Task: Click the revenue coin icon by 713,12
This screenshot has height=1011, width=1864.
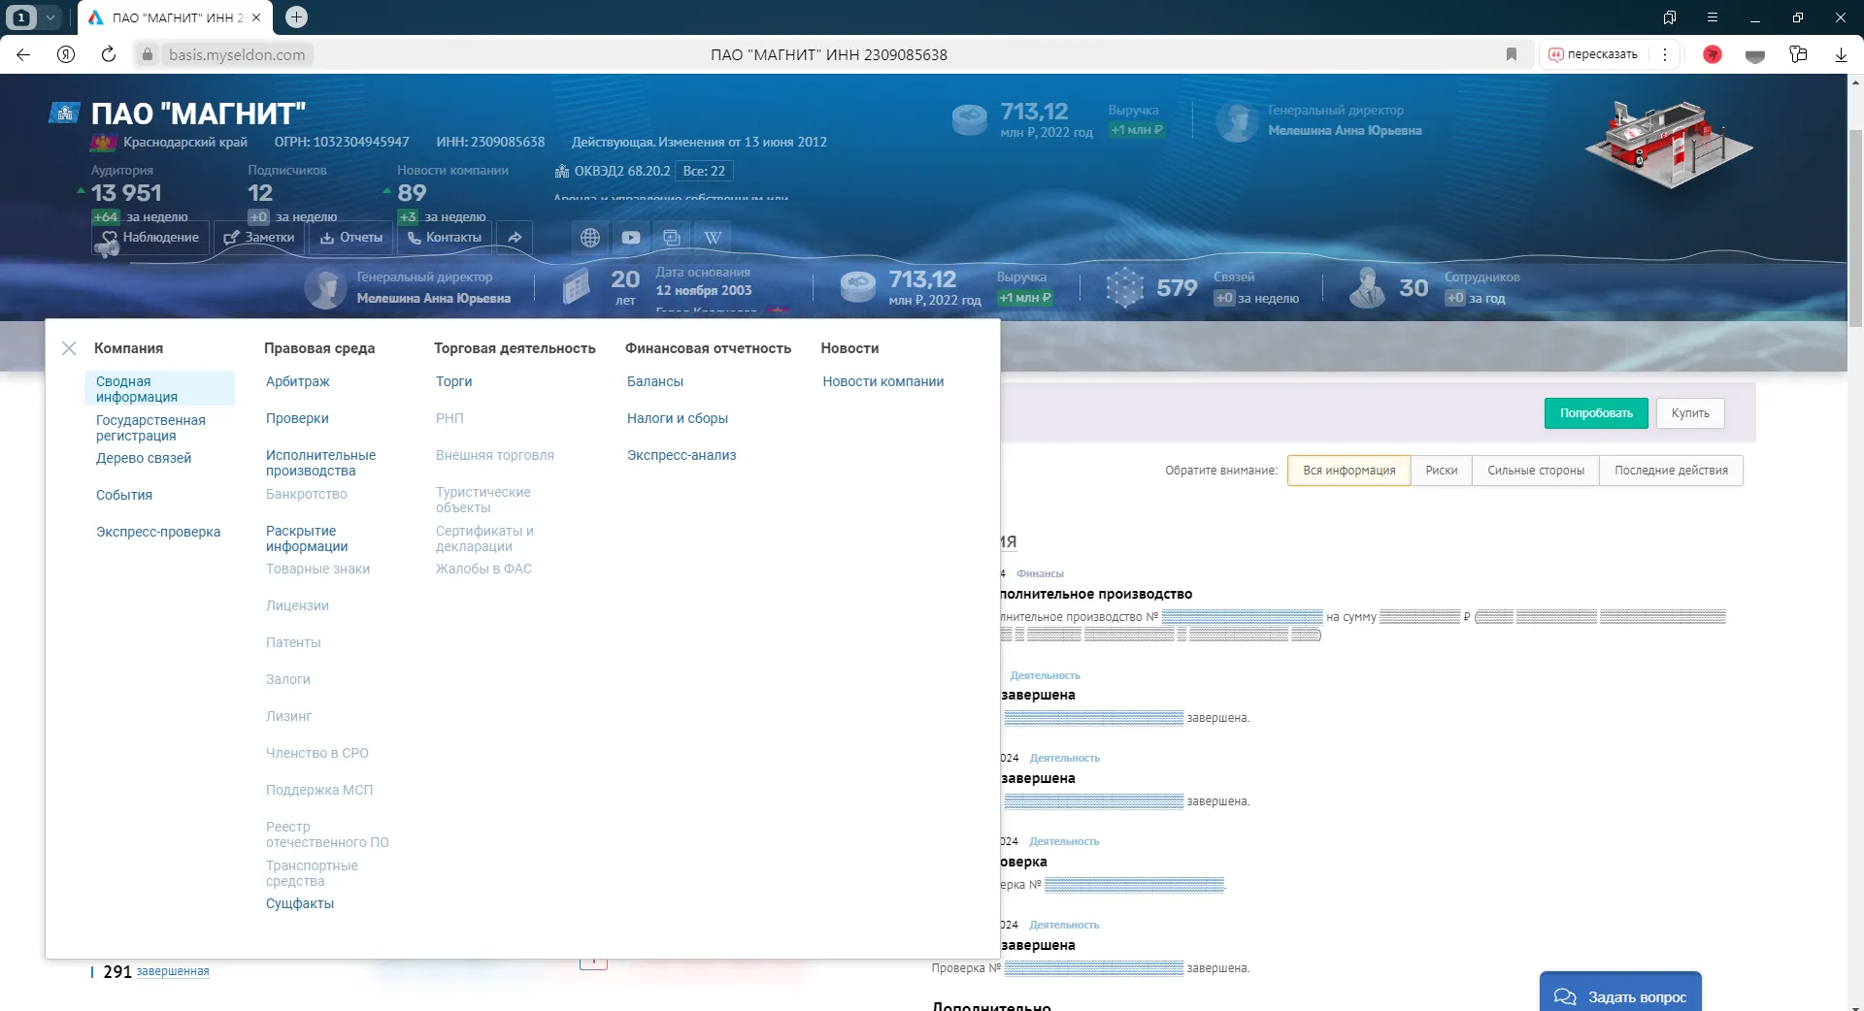Action: coord(857,287)
